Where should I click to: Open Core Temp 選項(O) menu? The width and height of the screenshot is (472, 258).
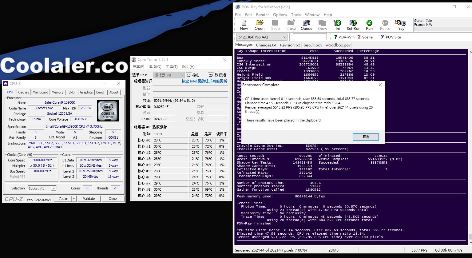(x=155, y=67)
